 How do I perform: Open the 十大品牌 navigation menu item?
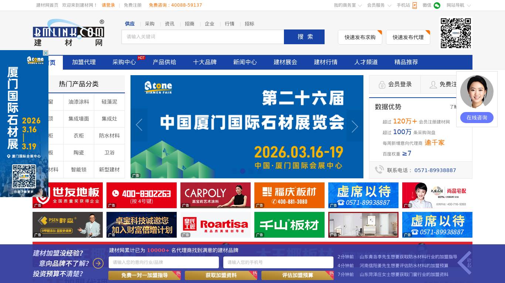click(206, 62)
